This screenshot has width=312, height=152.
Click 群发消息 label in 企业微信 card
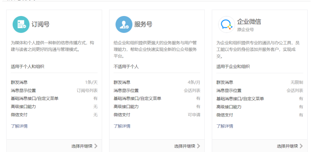point(225,82)
